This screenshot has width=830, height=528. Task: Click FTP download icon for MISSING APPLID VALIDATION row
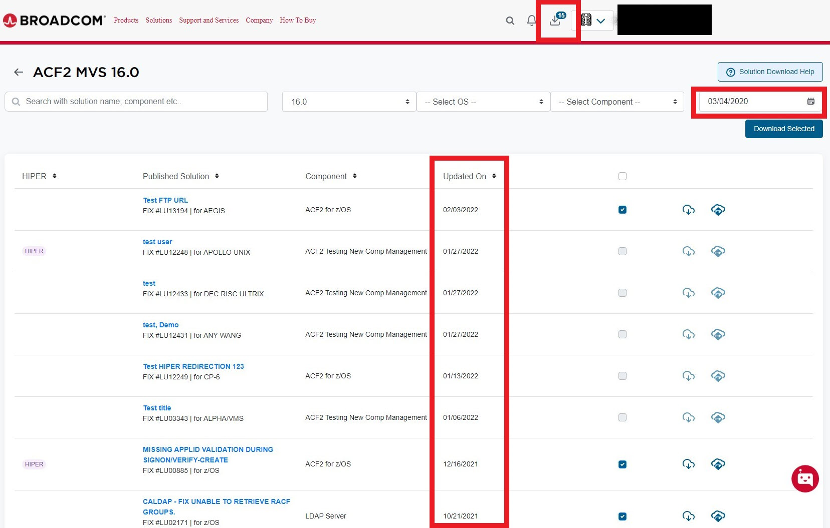[x=718, y=464]
